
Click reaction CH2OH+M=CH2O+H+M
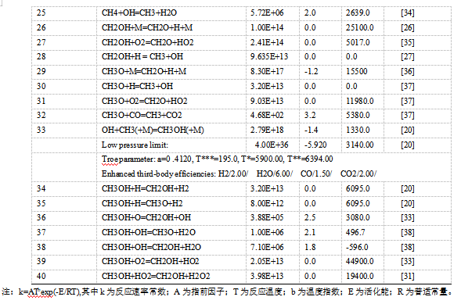click(x=147, y=27)
